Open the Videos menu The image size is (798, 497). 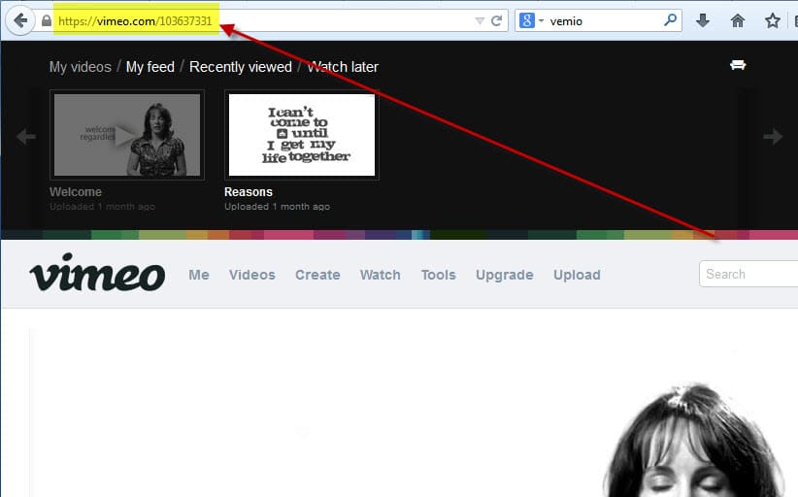251,275
